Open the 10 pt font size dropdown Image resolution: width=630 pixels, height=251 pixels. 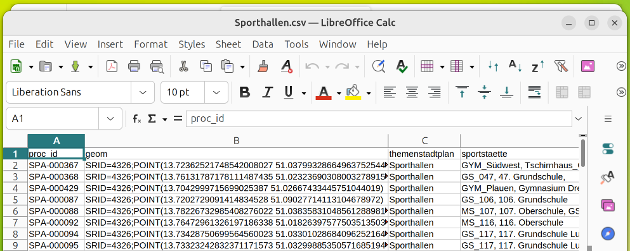coord(216,92)
